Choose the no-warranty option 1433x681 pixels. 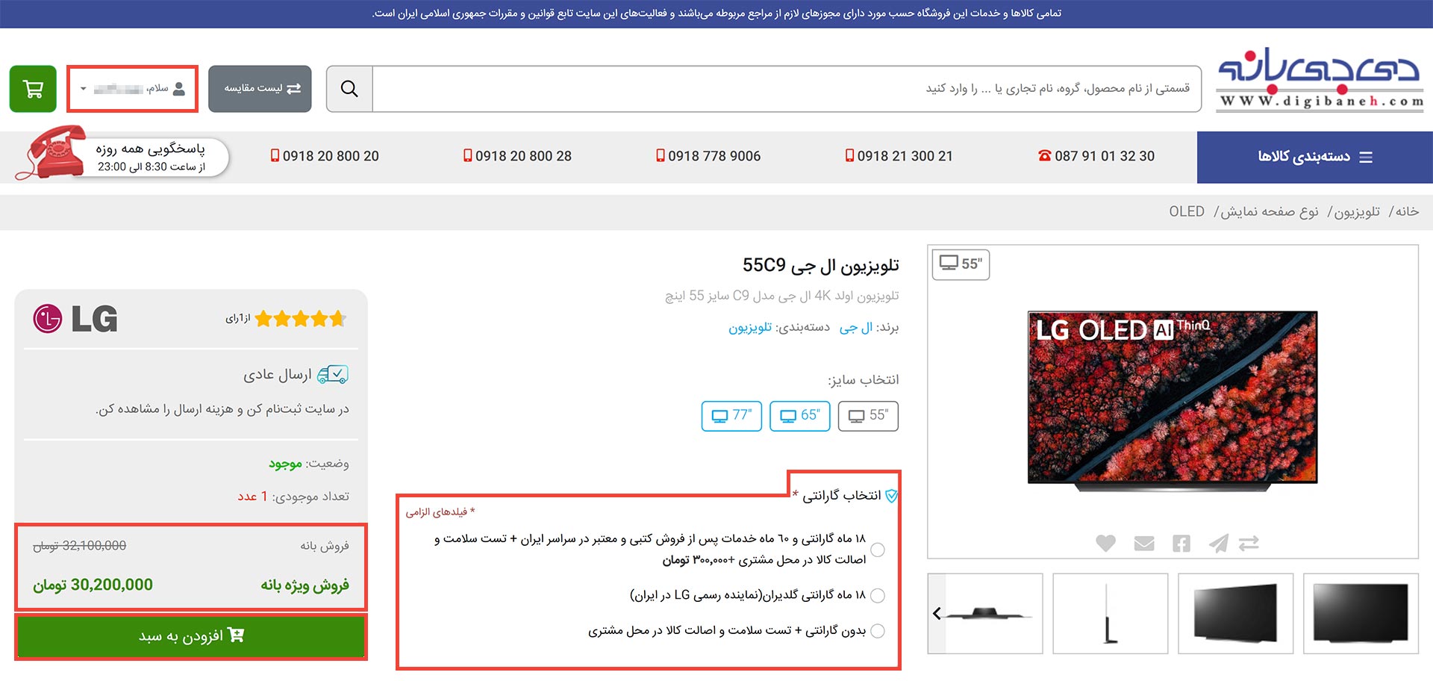tap(878, 631)
